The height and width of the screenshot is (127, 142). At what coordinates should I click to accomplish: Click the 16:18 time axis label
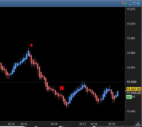pyautogui.click(x=94, y=124)
